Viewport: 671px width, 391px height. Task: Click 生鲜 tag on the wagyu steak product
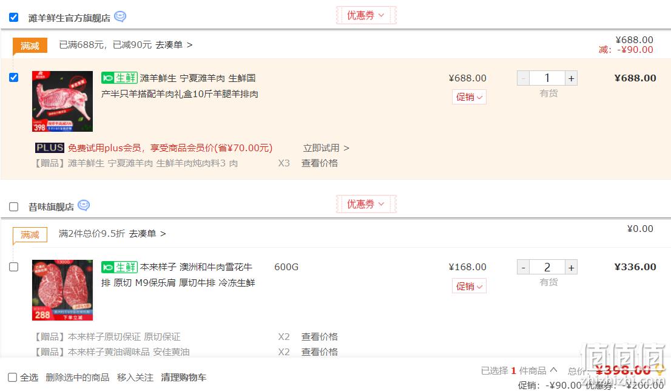tap(120, 267)
